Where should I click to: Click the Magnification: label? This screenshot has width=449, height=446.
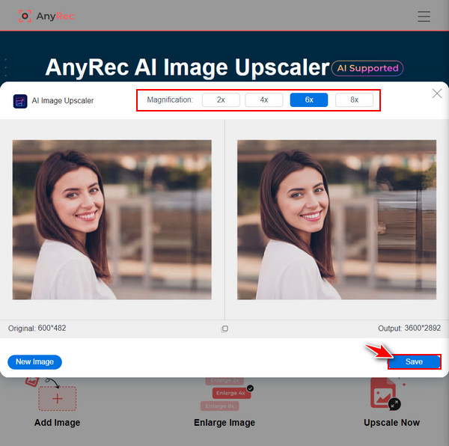click(x=170, y=100)
